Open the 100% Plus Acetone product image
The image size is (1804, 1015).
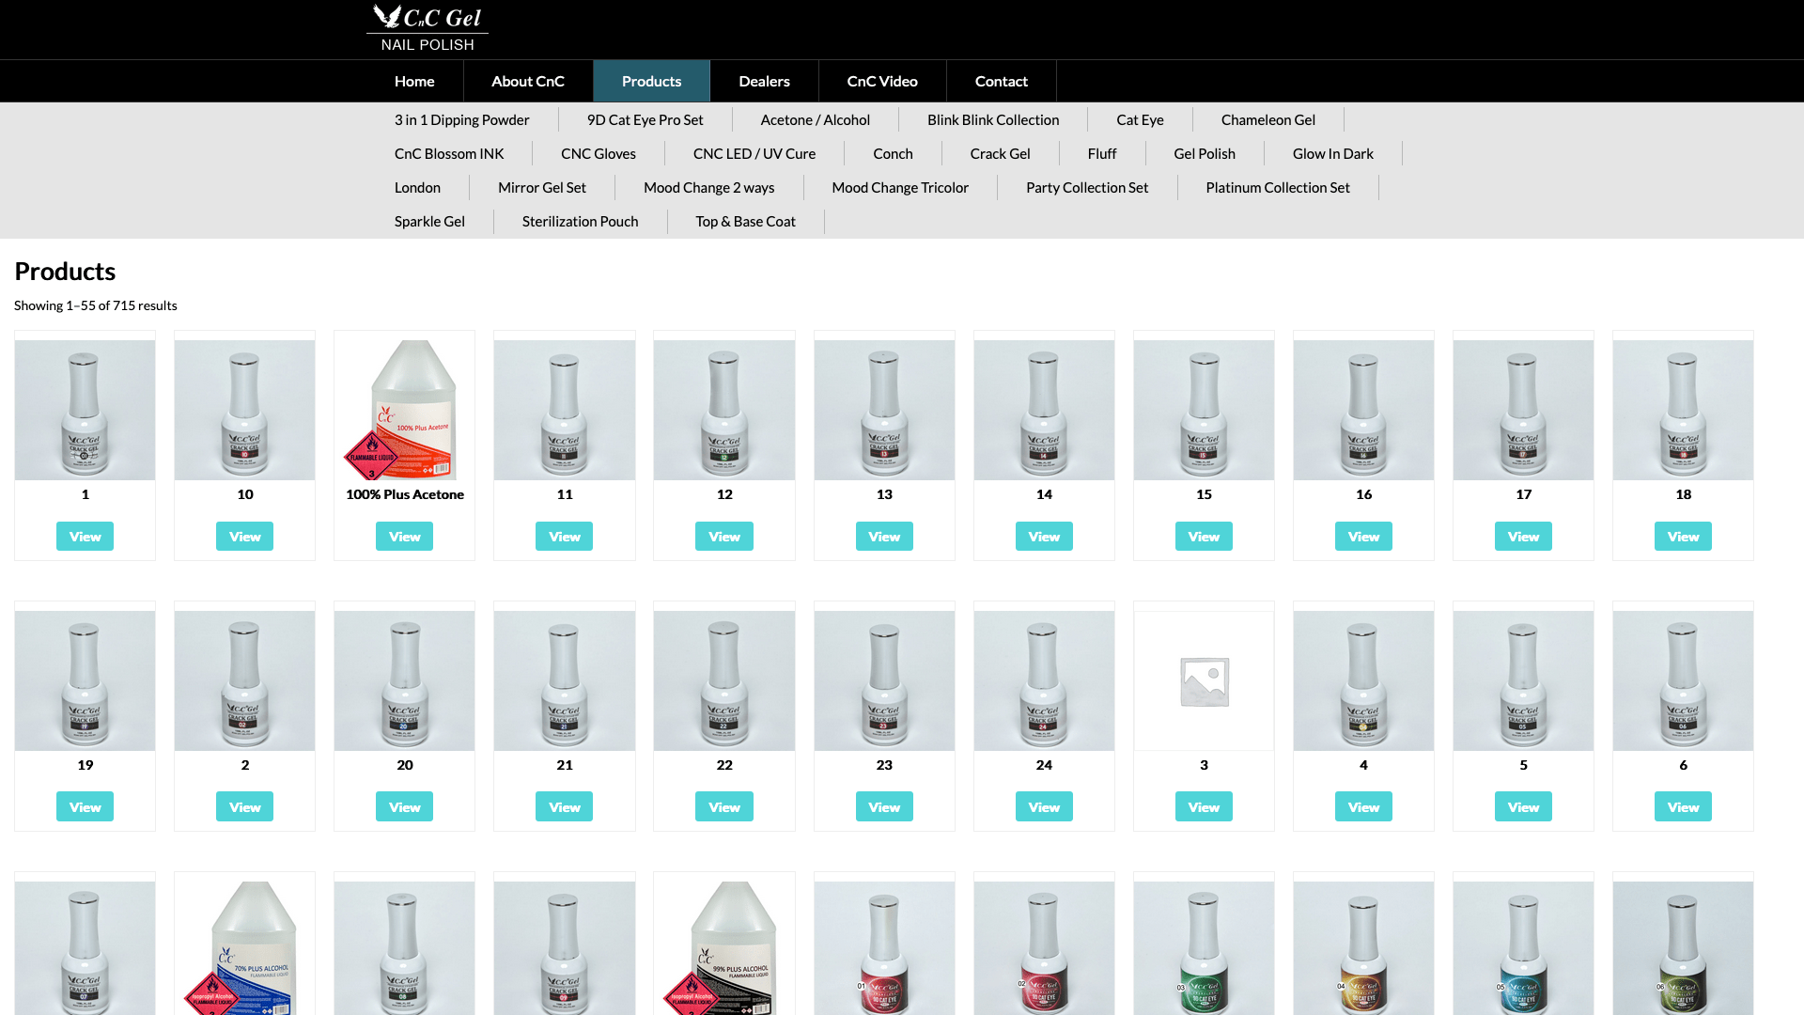click(x=404, y=410)
